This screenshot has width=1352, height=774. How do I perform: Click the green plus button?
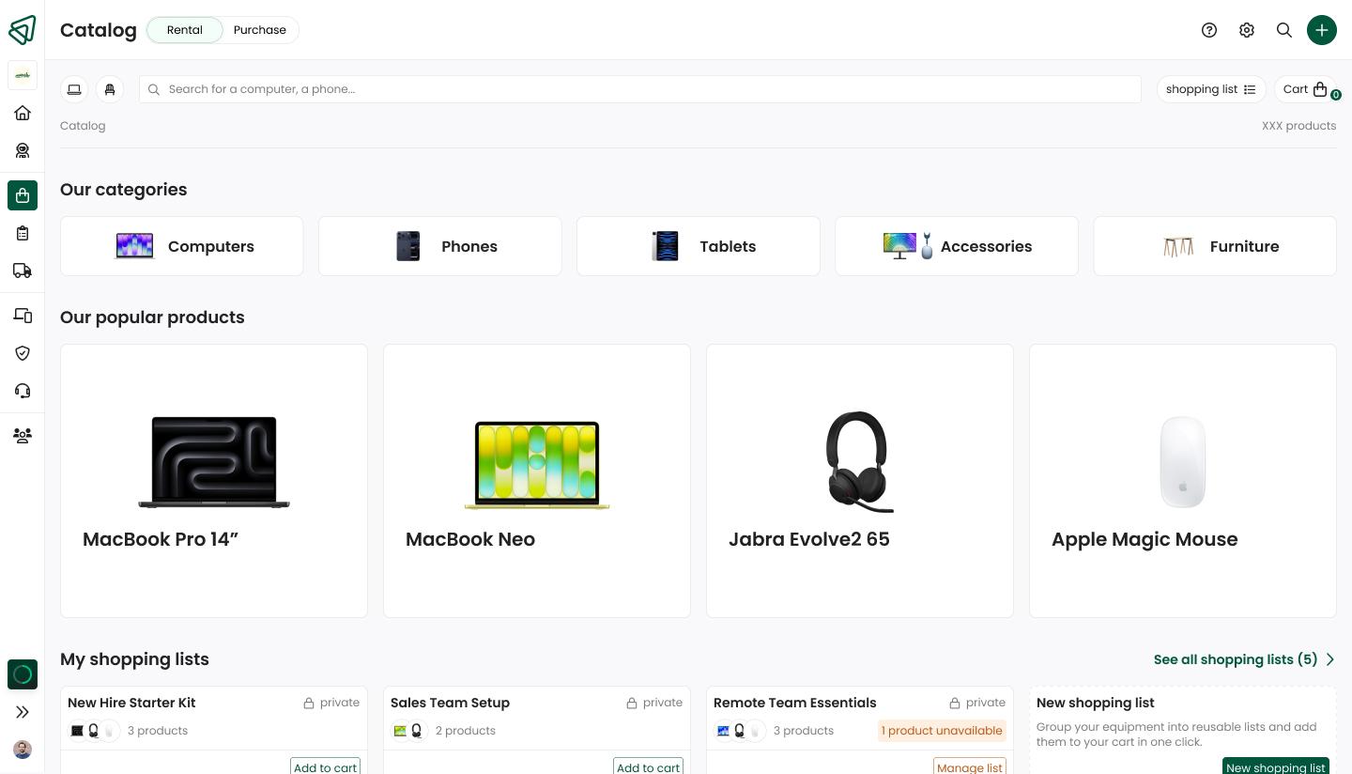click(1322, 30)
